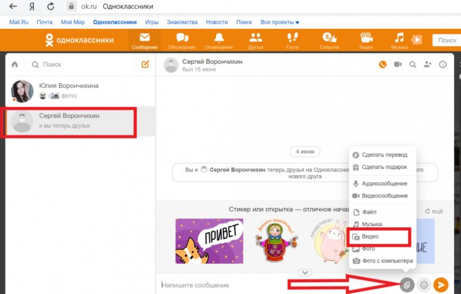This screenshot has width=461, height=294.
Task: Open the События section
Action: pos(330,41)
